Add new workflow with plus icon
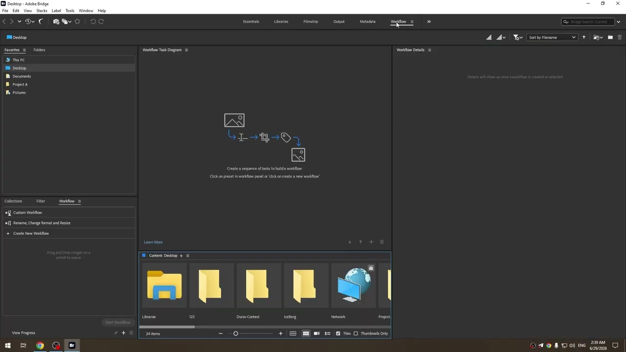 [123, 333]
